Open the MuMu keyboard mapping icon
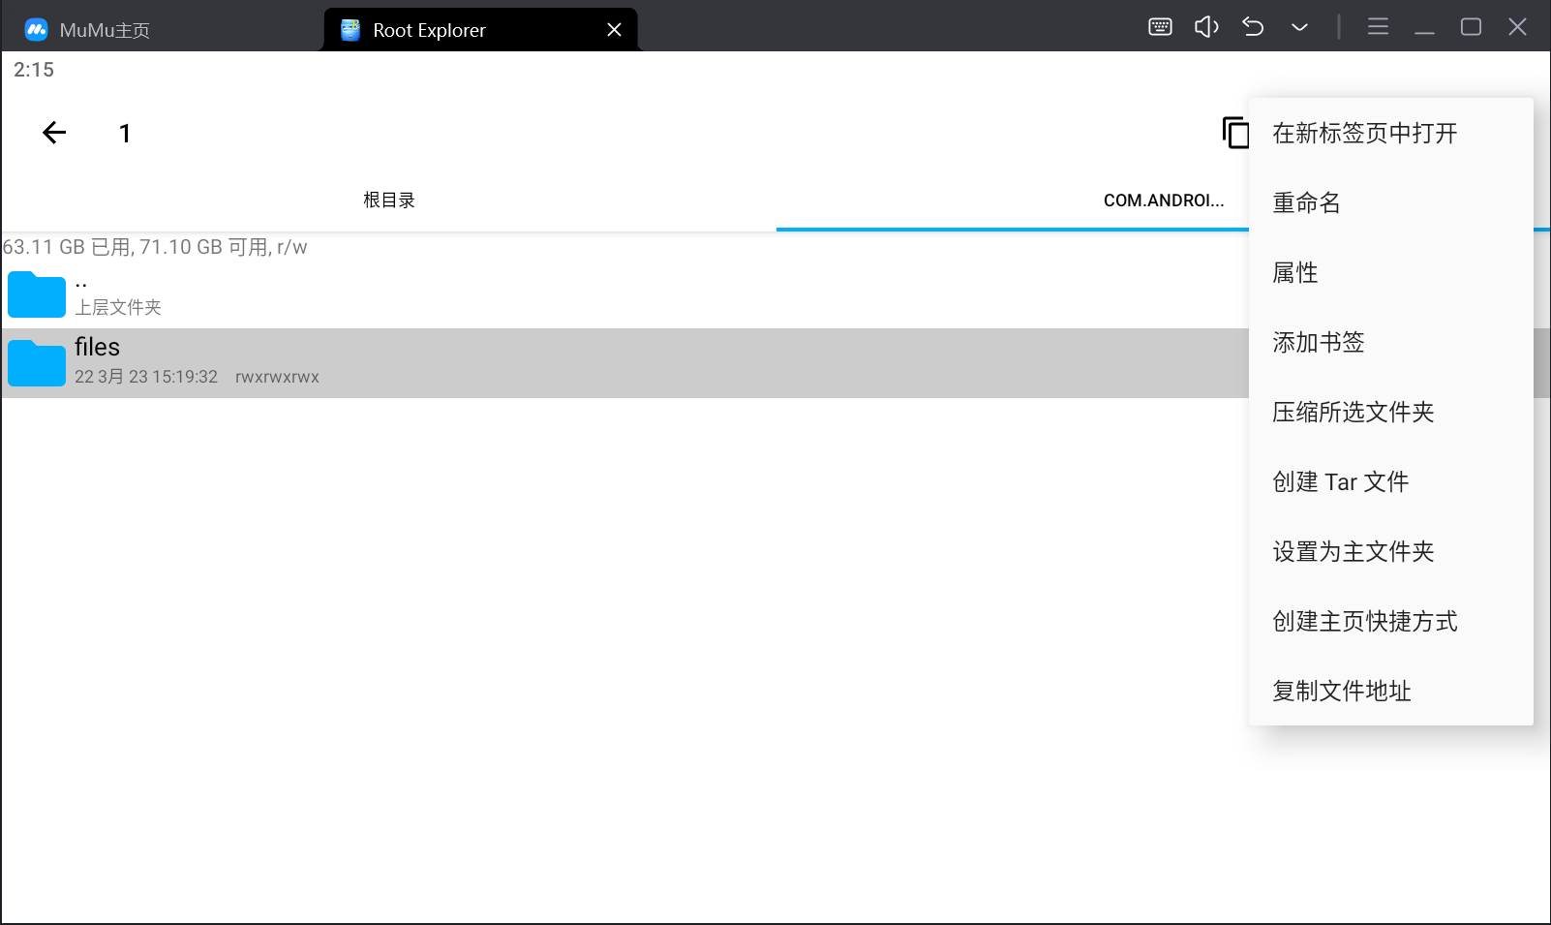Screen dimensions: 1551x925 click(x=1160, y=27)
